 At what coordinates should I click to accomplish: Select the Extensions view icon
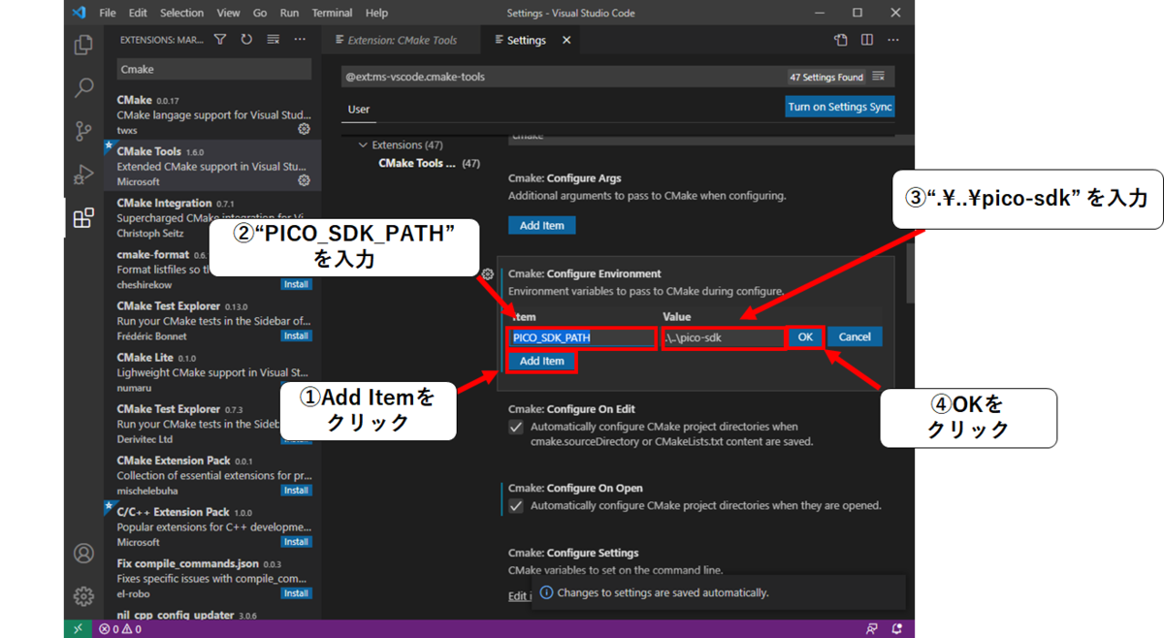(x=83, y=218)
